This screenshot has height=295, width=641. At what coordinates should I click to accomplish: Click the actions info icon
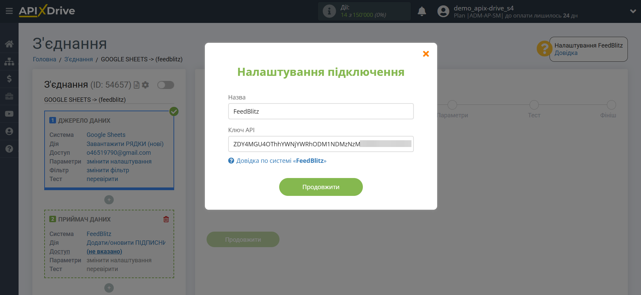click(329, 11)
